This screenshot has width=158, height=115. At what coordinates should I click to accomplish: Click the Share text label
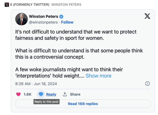pyautogui.click(x=75, y=94)
